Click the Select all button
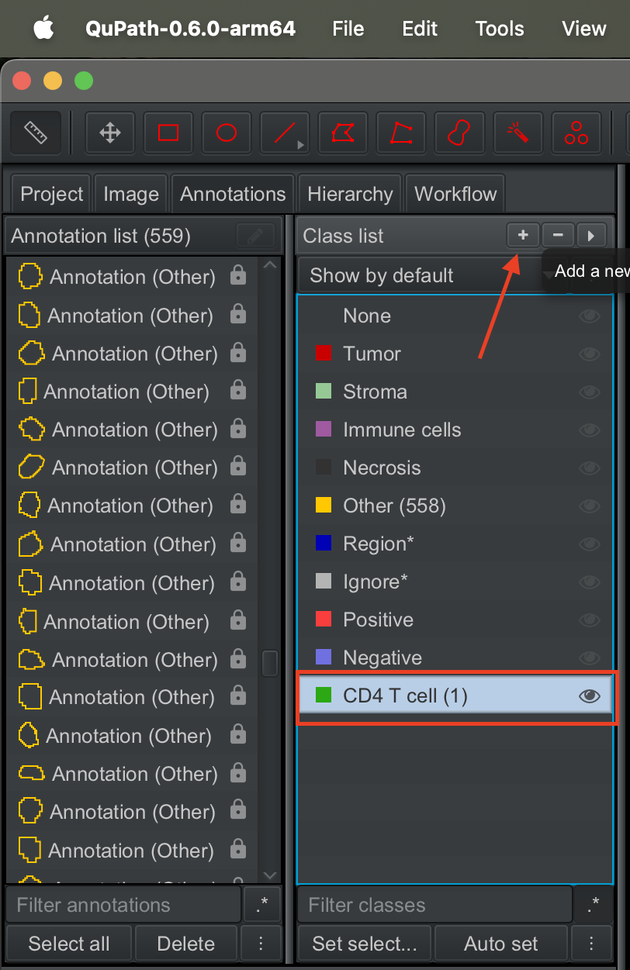Viewport: 630px width, 970px height. tap(69, 944)
